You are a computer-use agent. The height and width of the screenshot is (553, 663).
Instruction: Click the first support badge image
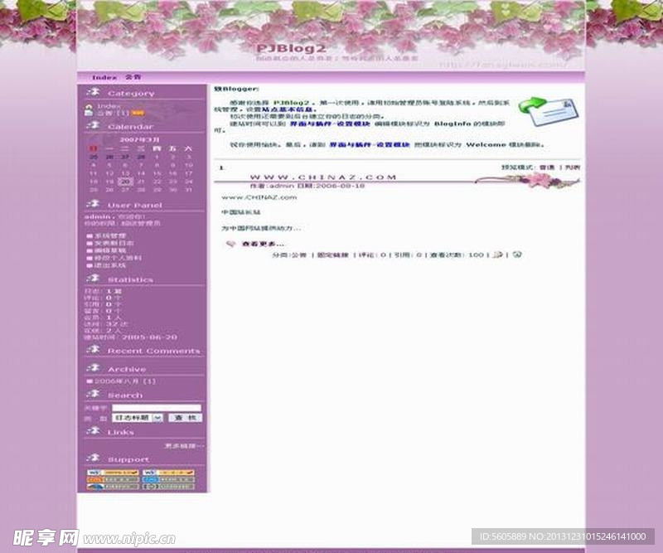[x=113, y=473]
